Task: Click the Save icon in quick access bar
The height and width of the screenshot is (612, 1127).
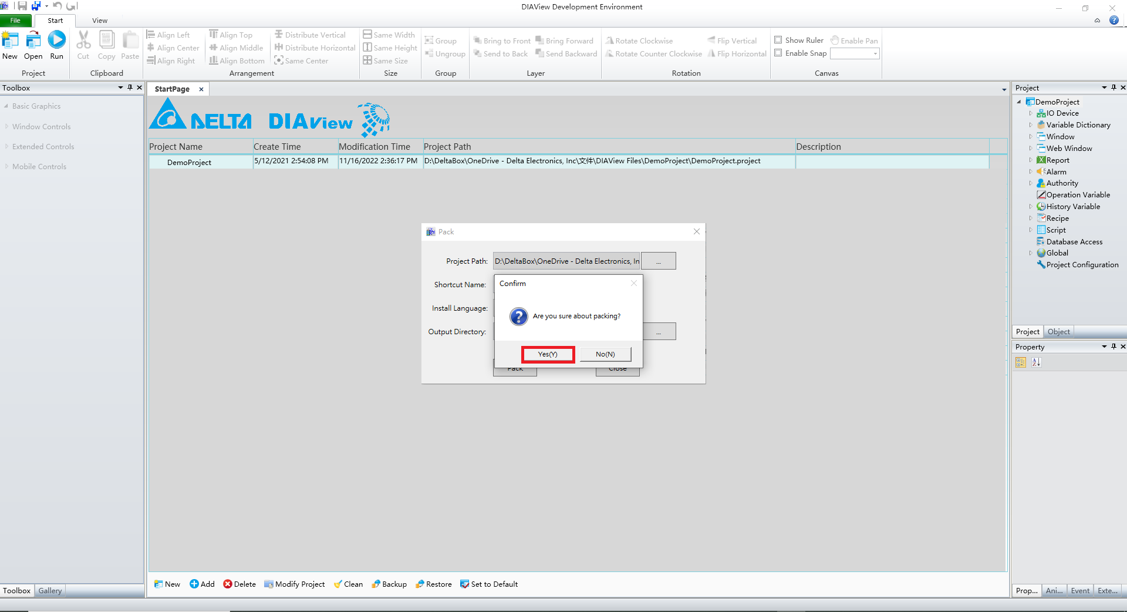Action: click(22, 6)
